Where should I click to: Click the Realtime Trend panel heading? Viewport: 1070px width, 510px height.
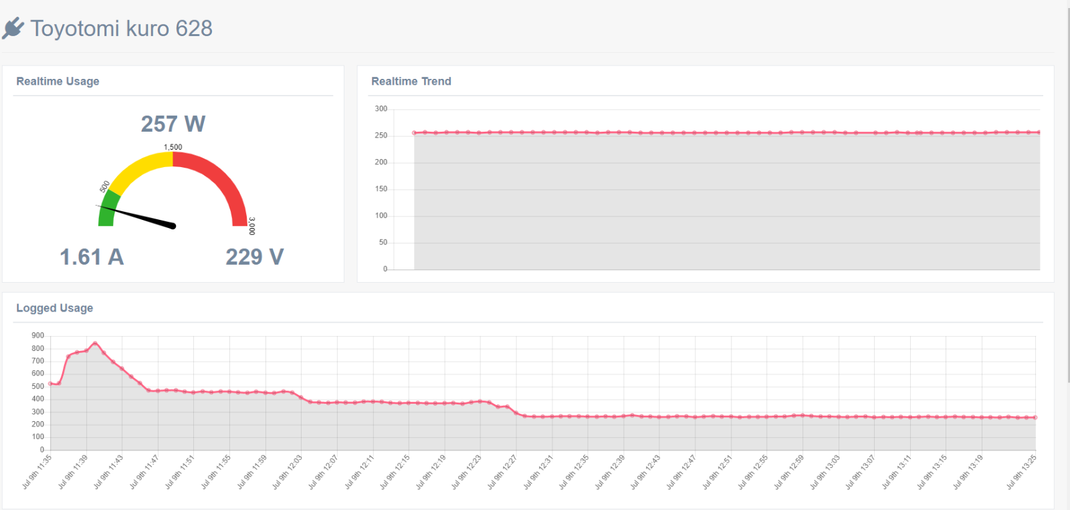[411, 81]
